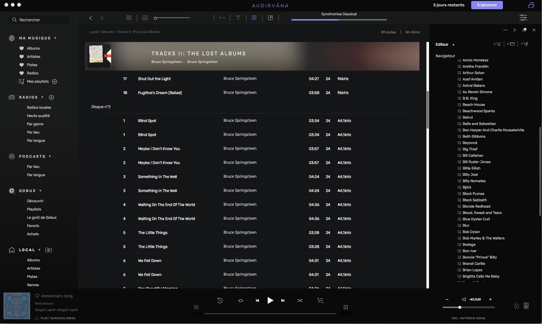Expand the Editeur disclosure arrow
542x324 pixels.
[x=453, y=45]
